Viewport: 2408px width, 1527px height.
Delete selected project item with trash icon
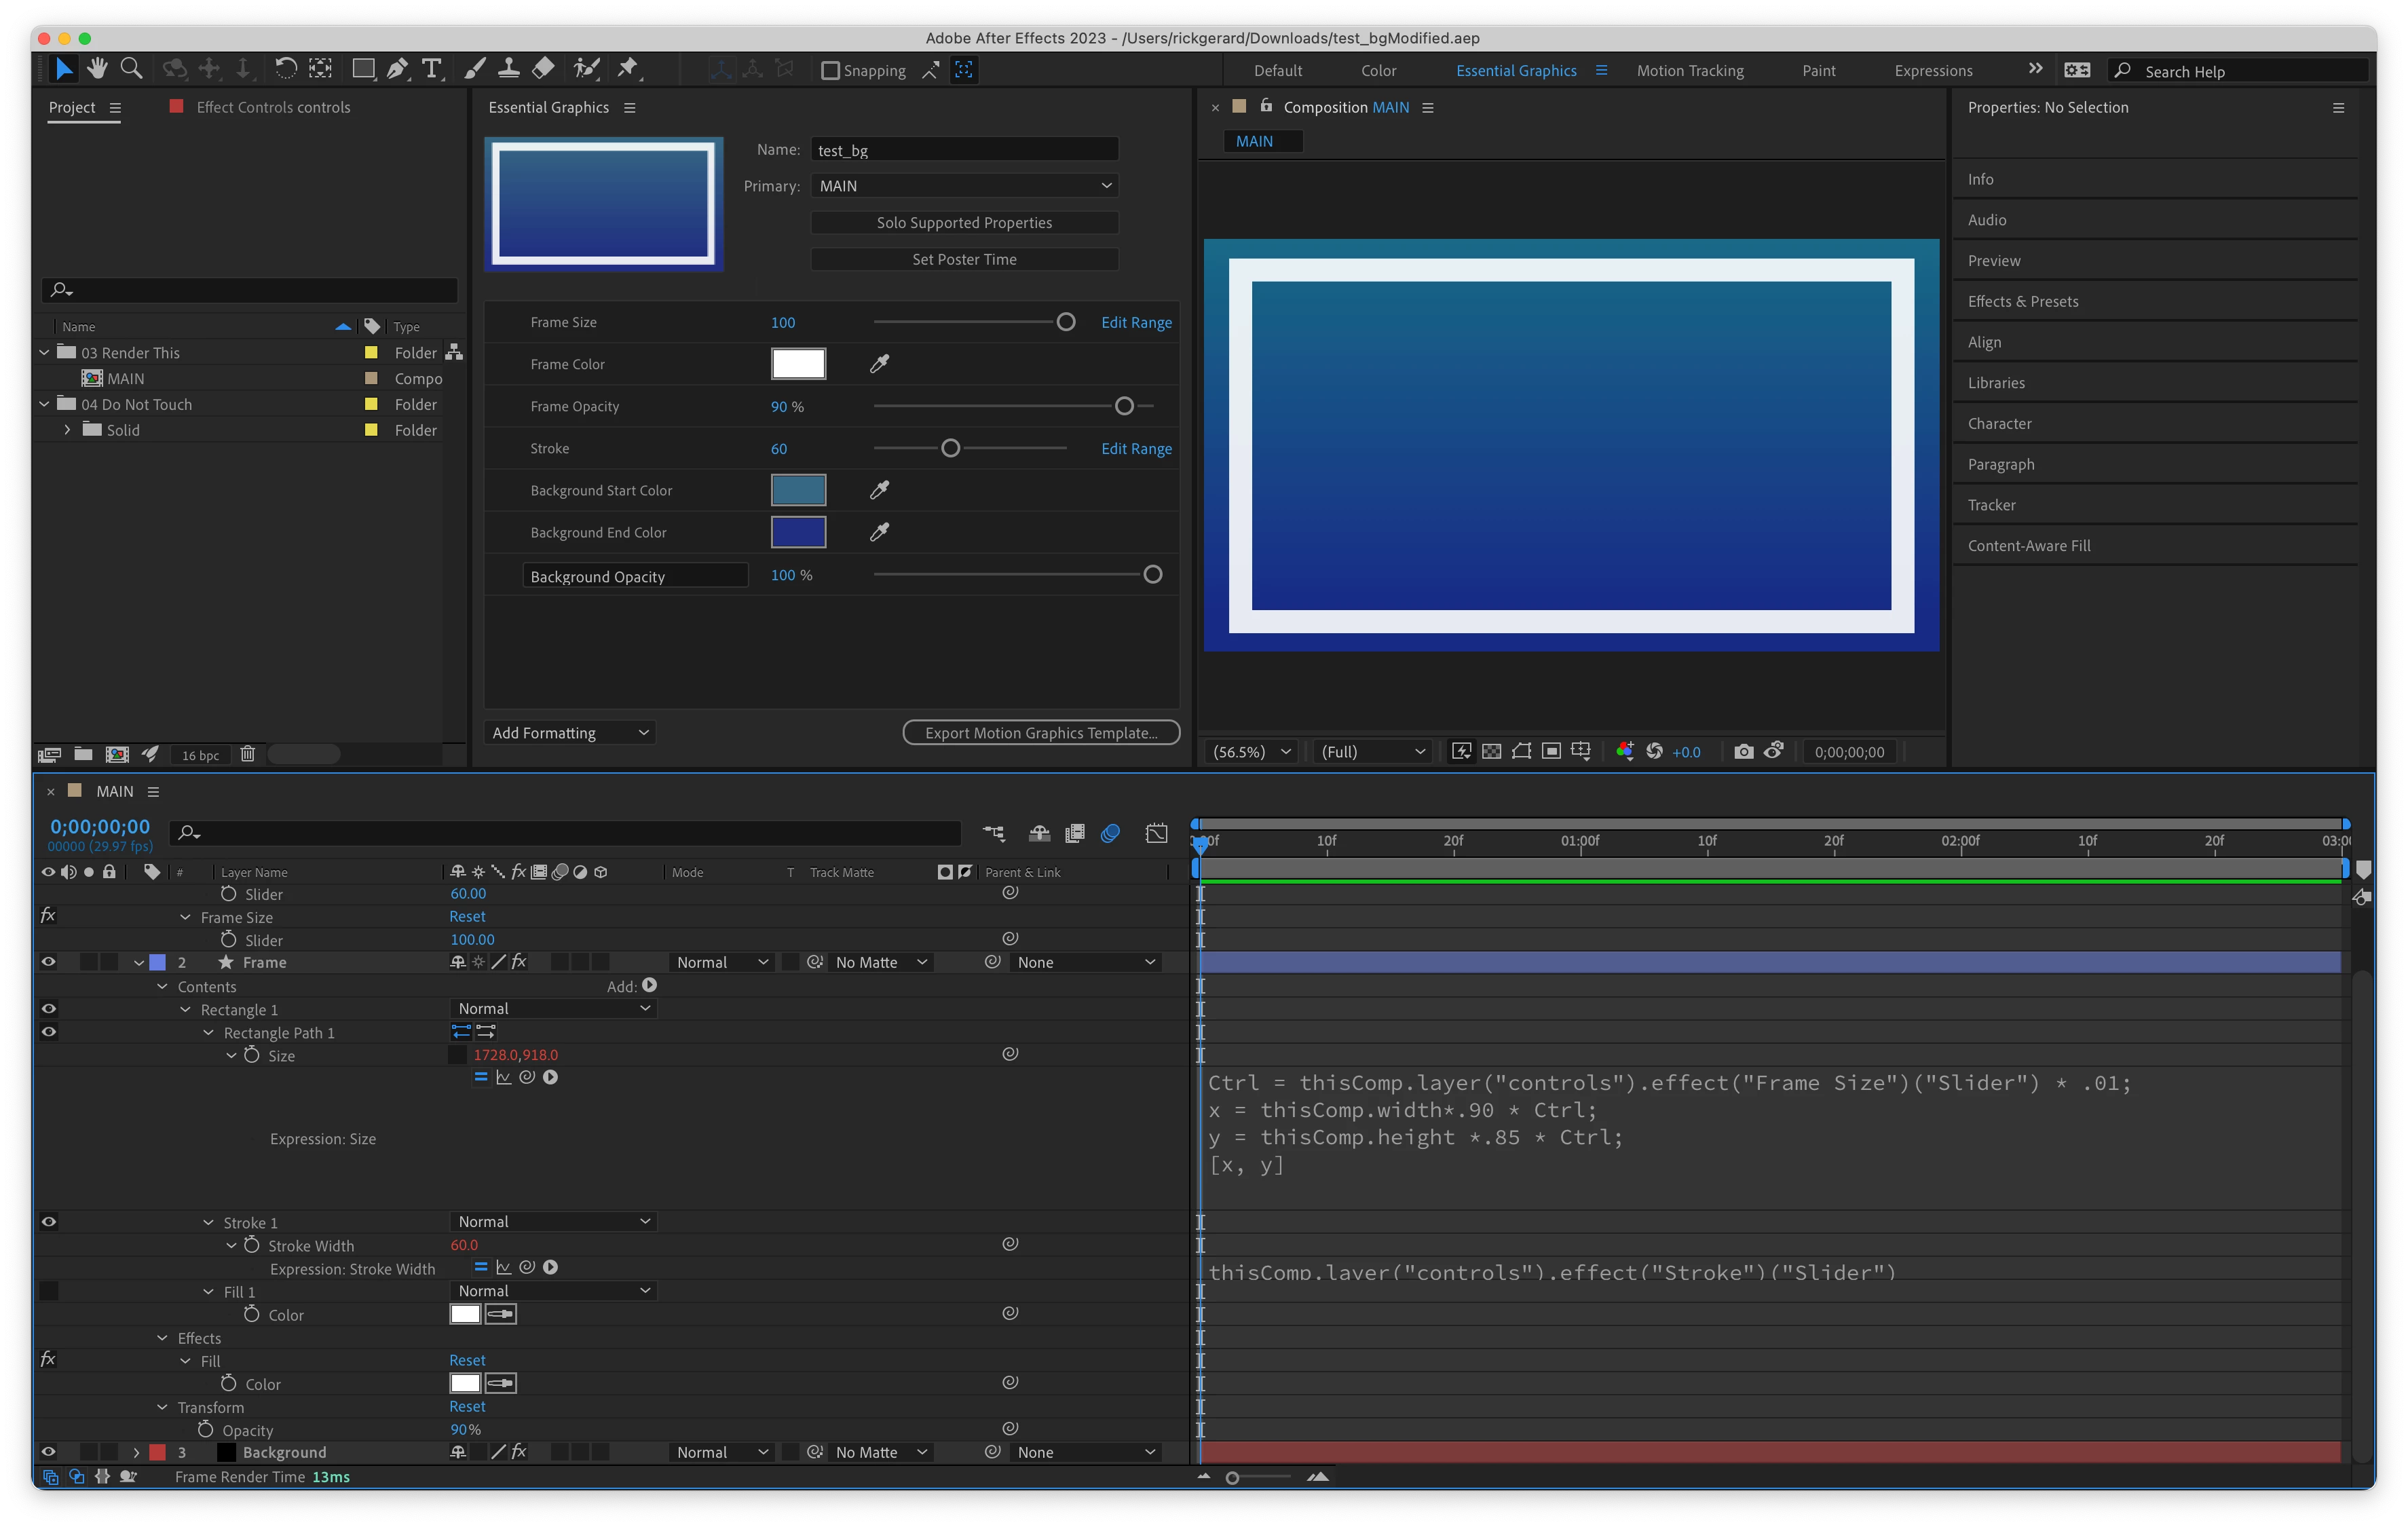coord(248,755)
